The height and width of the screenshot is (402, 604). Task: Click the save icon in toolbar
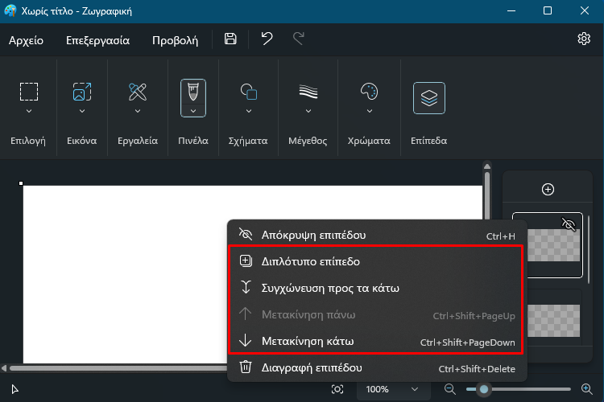point(230,39)
